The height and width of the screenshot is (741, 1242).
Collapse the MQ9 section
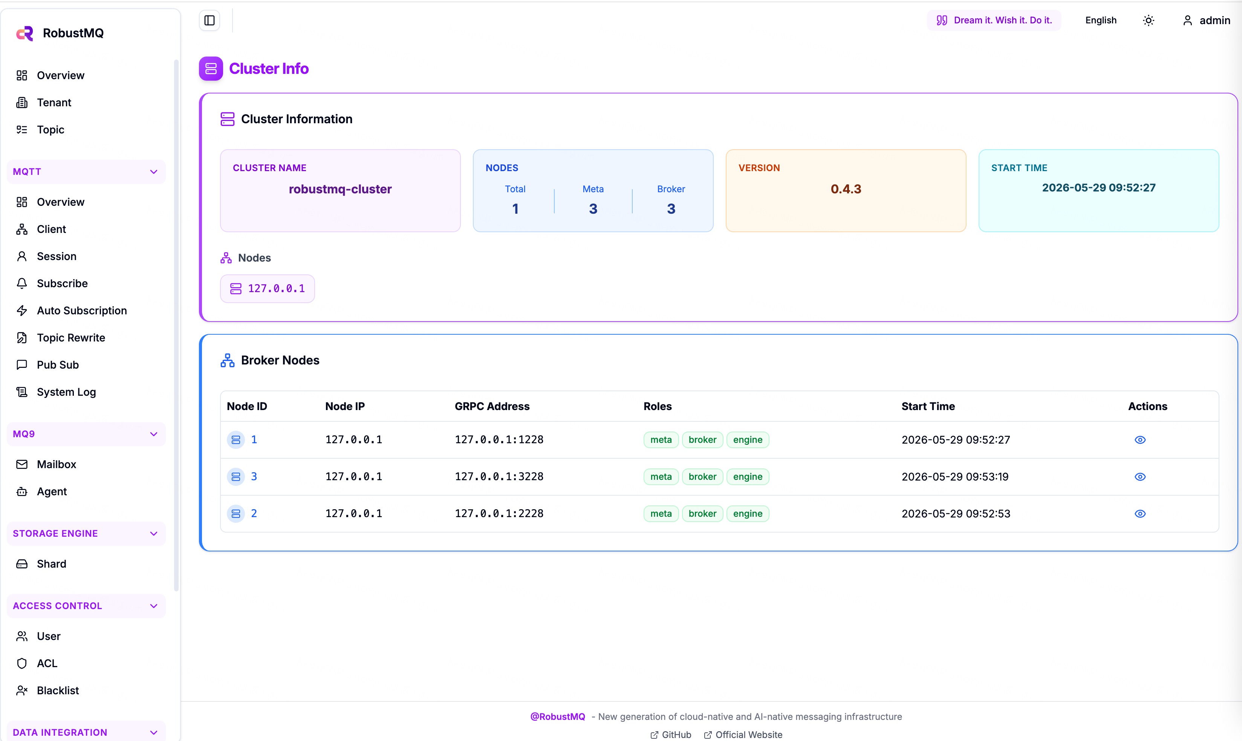86,434
